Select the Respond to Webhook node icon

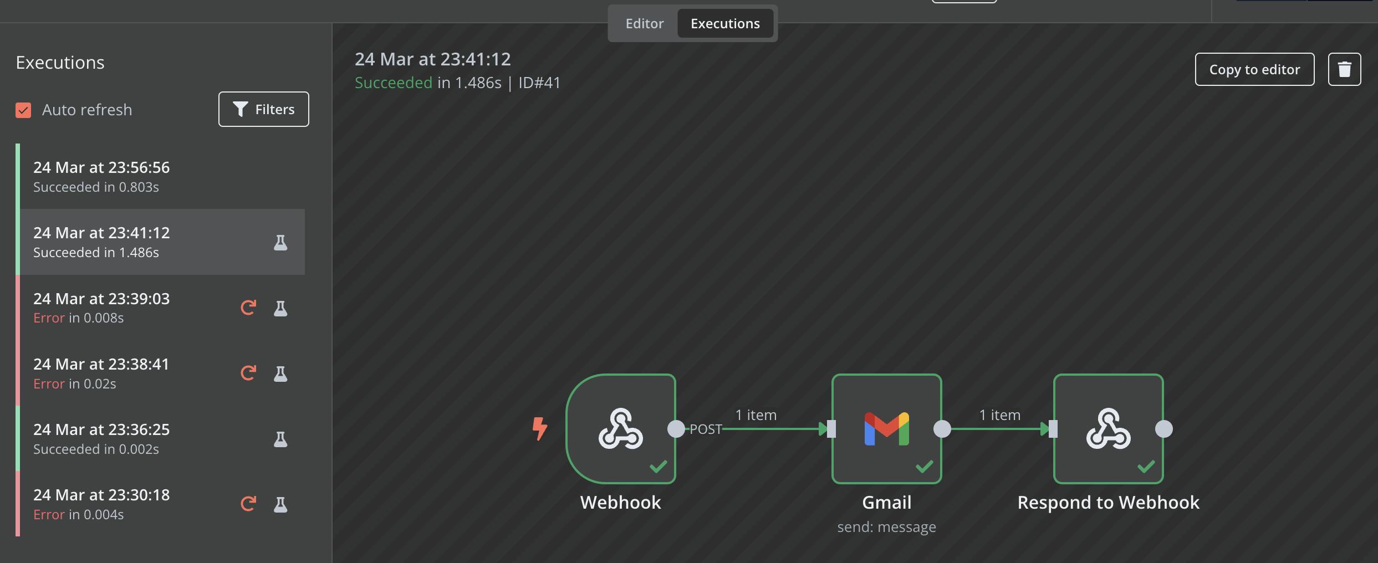[1108, 428]
